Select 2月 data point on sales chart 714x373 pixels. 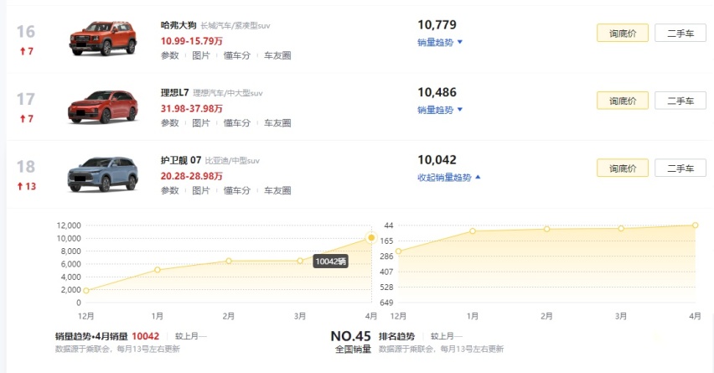(x=229, y=261)
